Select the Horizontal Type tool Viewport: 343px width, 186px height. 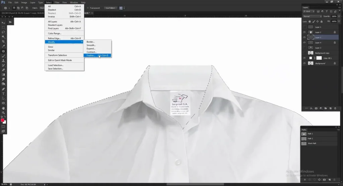pos(3,94)
